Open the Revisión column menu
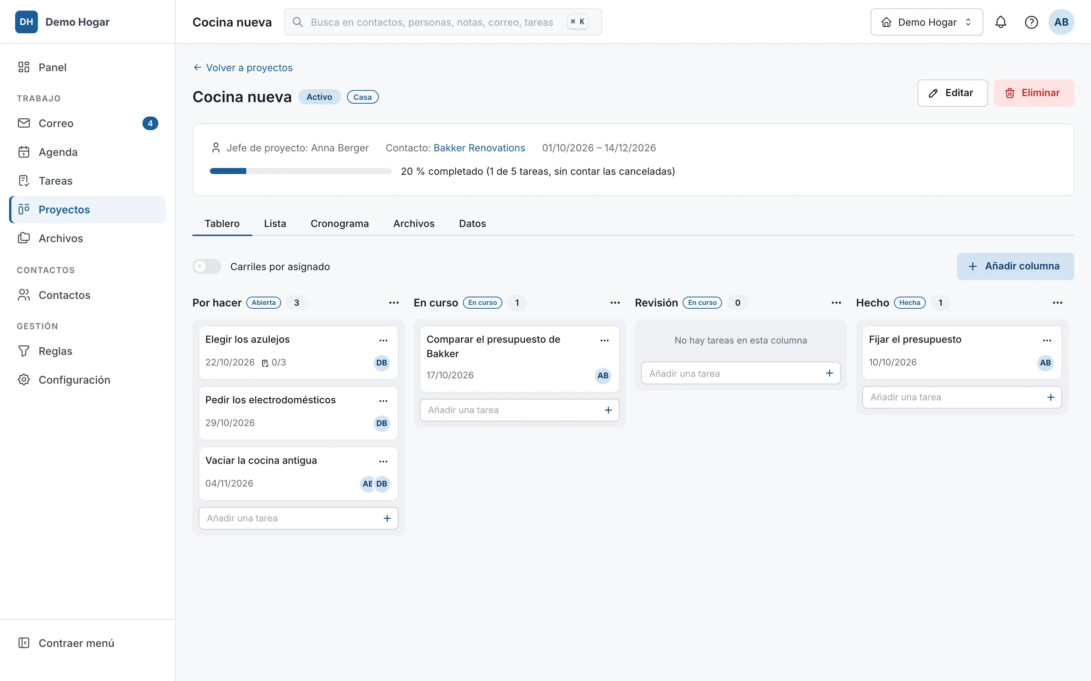Screen dimensions: 1091x681 point(836,303)
